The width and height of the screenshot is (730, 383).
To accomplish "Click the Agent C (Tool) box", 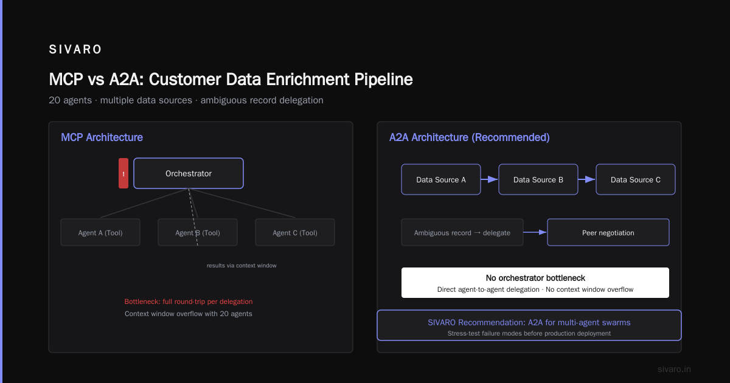I will click(295, 232).
